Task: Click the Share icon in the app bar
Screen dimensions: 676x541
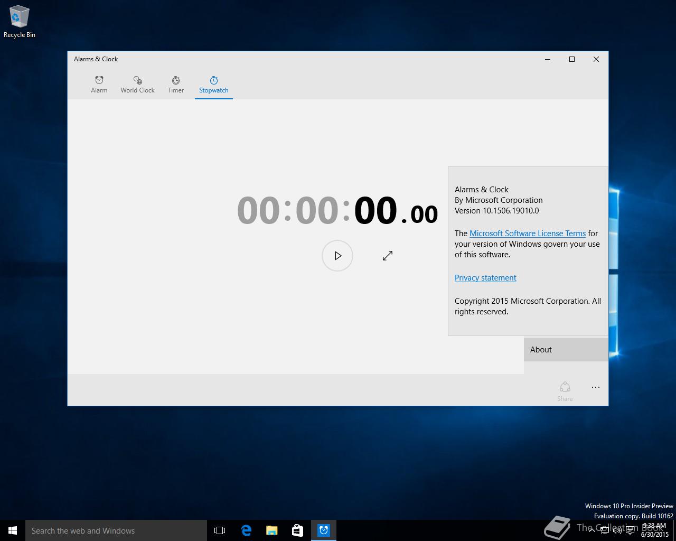Action: (565, 391)
